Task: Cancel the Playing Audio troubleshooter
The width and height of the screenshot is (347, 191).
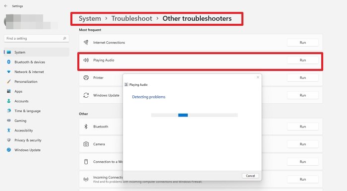Action: point(250,176)
